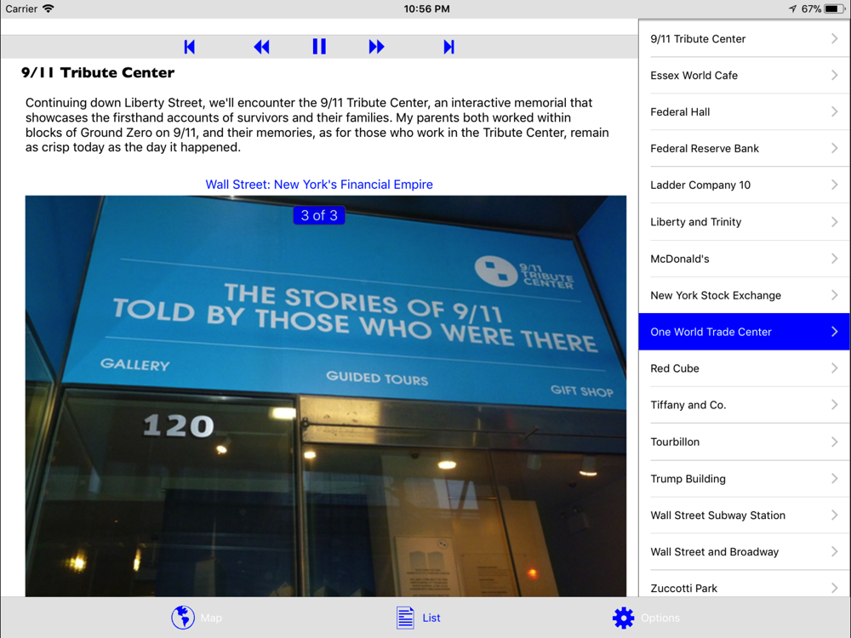Select Wall Street Subway Station in list

[745, 516]
